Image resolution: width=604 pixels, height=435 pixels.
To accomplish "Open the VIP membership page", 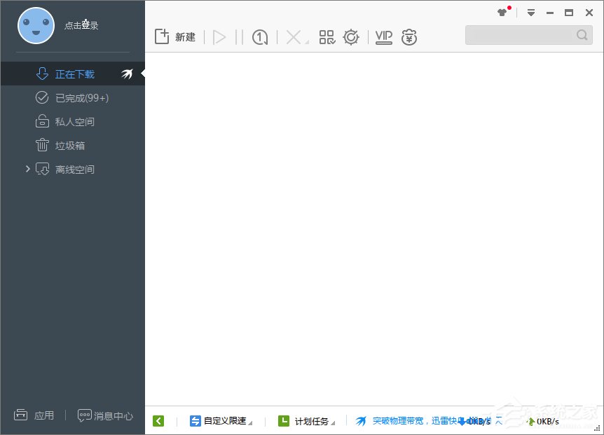I will click(383, 36).
